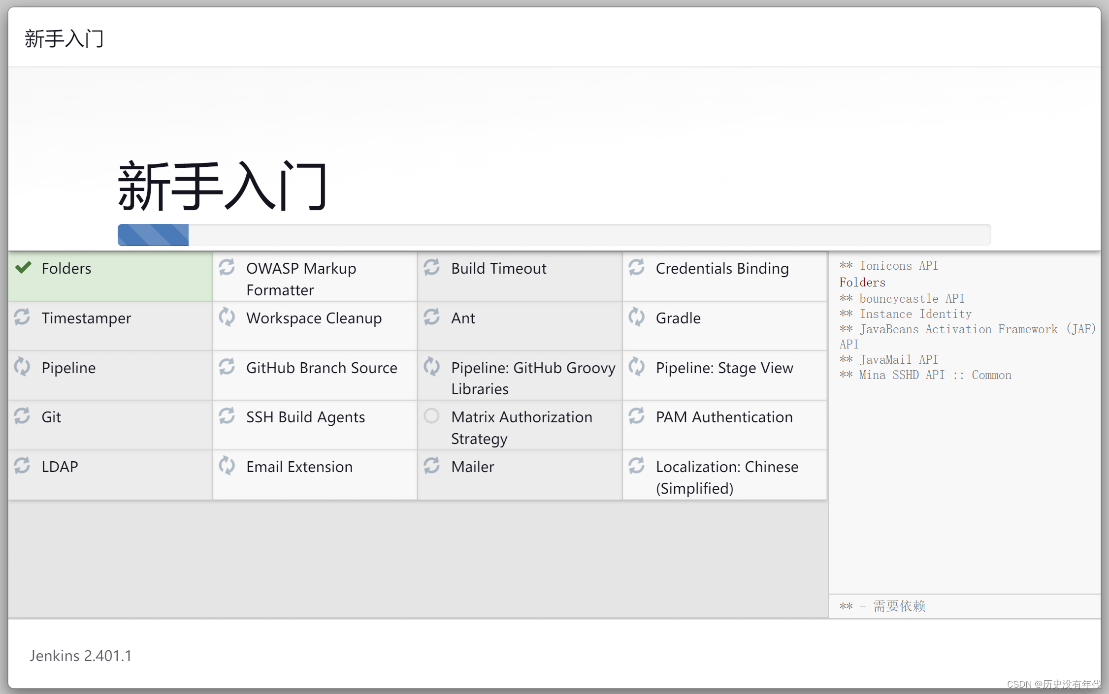Click the sync icon beside LDAP
Screen dimensions: 1109x694
point(22,466)
